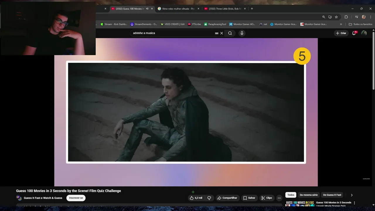Screen dimensions: 375x211
Task: Open the YouTube account avatar menu
Action: click(x=364, y=33)
